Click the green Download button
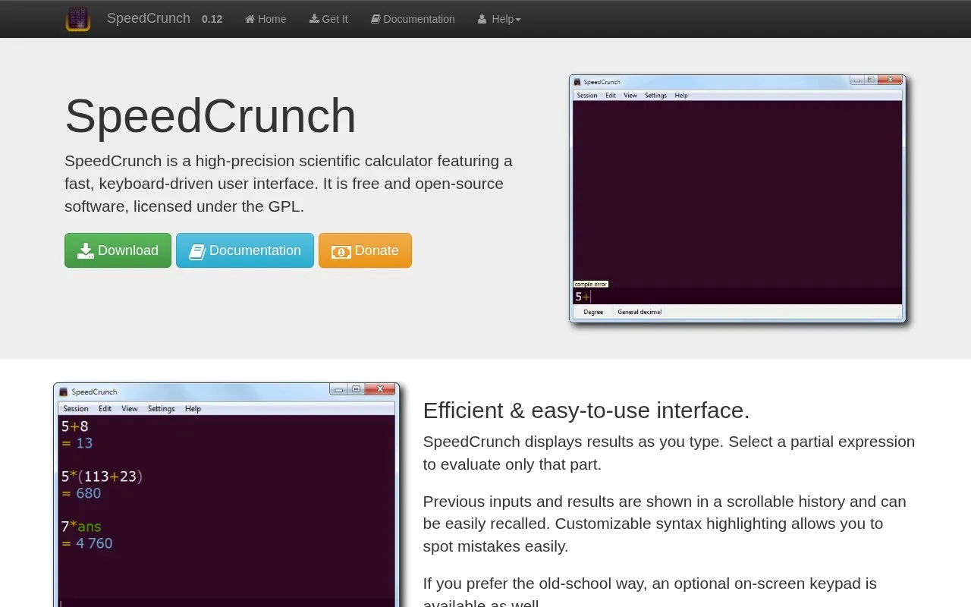The width and height of the screenshot is (971, 607). point(118,250)
